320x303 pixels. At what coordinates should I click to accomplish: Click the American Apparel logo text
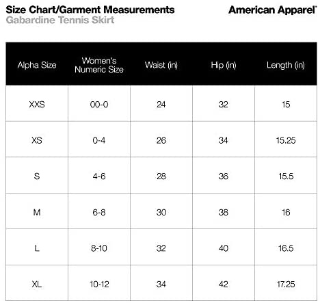pyautogui.click(x=273, y=10)
